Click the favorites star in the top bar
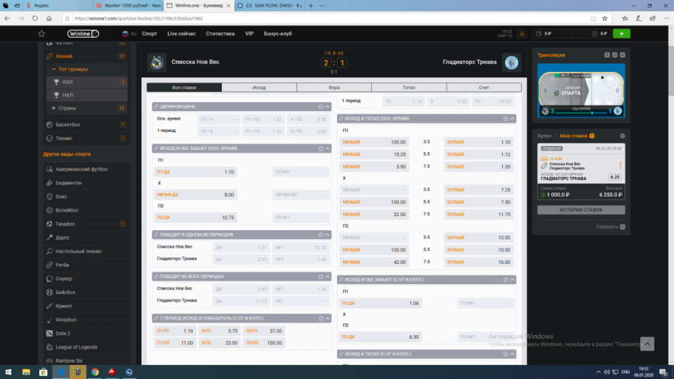The image size is (674, 379). click(42, 33)
